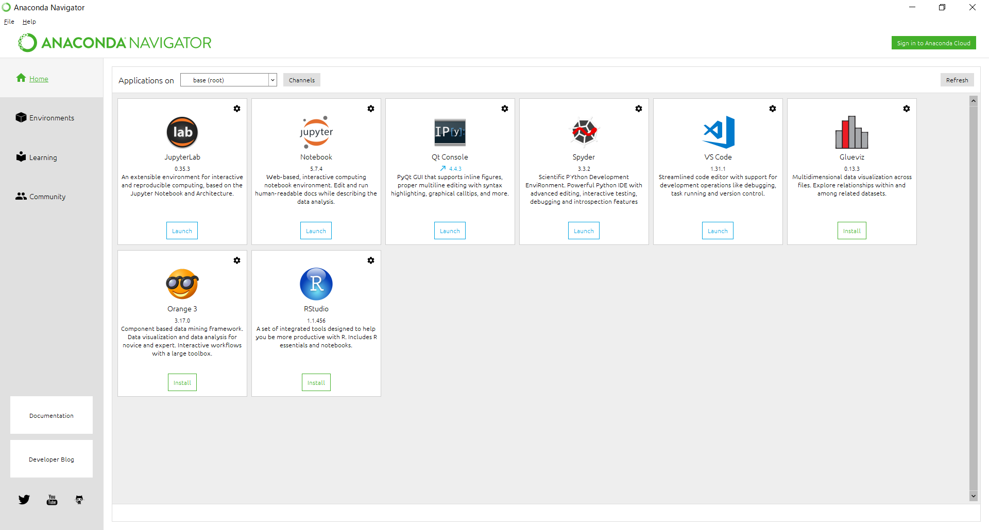
Task: Click the RStudio R logo
Action: 316,284
